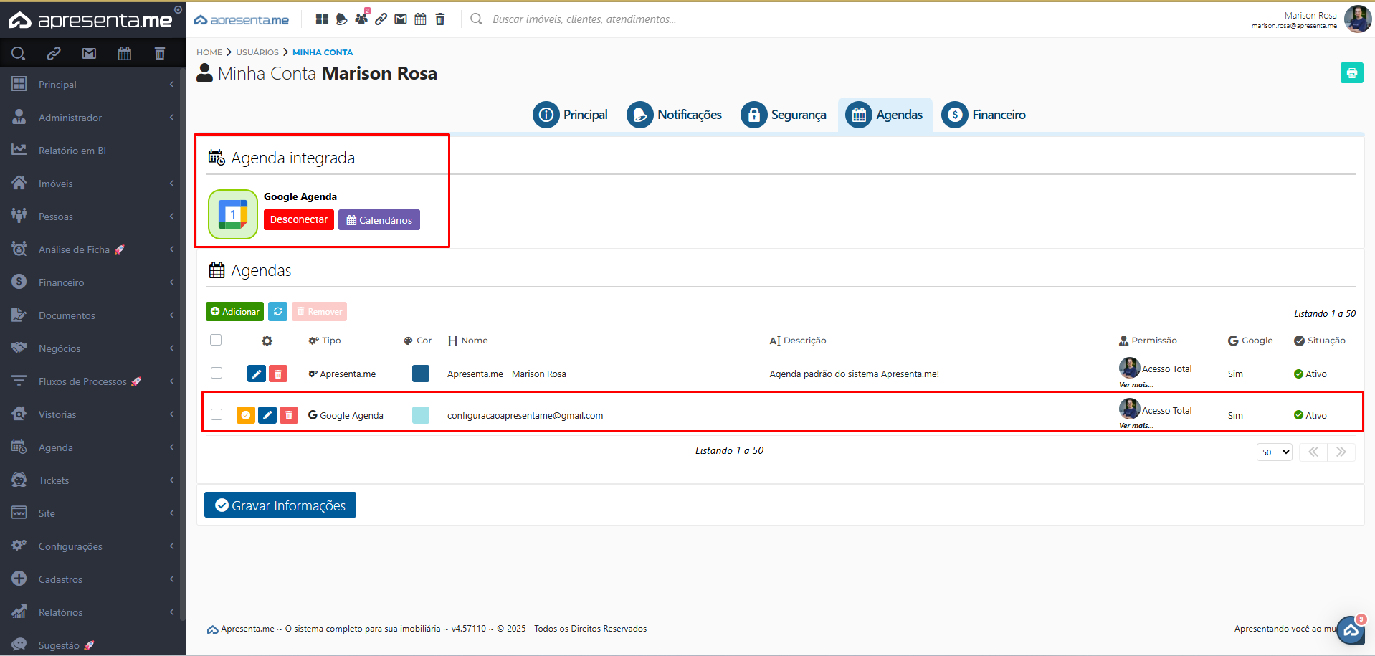Viewport: 1375px width, 656px height.
Task: Click the orange check icon in Google Agenda row
Action: coord(246,415)
